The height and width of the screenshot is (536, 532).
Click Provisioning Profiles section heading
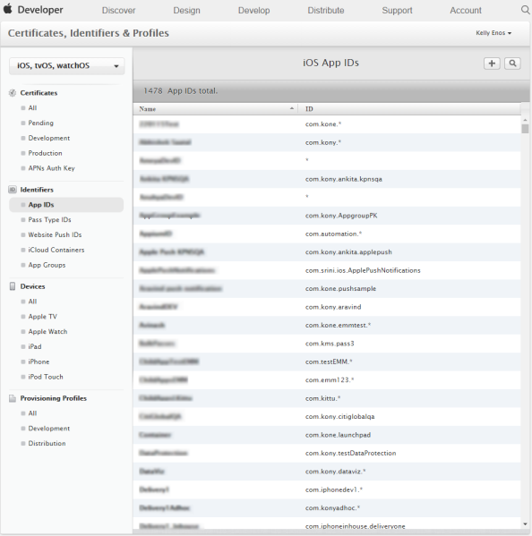54,398
